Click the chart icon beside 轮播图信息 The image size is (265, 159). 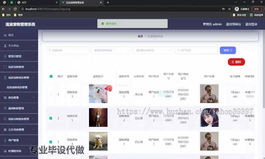(x=5, y=151)
